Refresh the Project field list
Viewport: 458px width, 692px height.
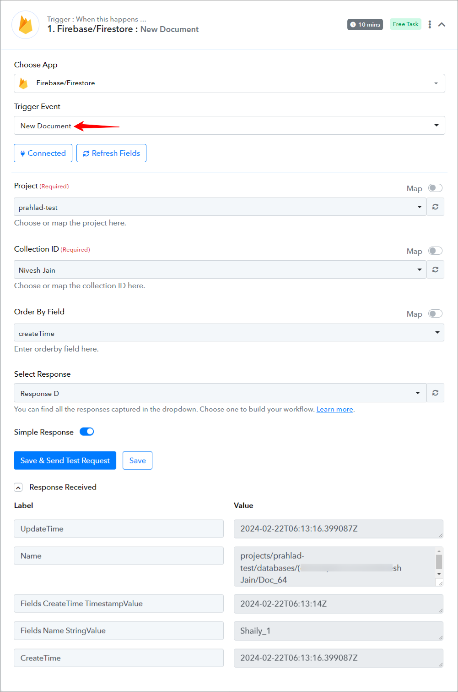pyautogui.click(x=435, y=207)
